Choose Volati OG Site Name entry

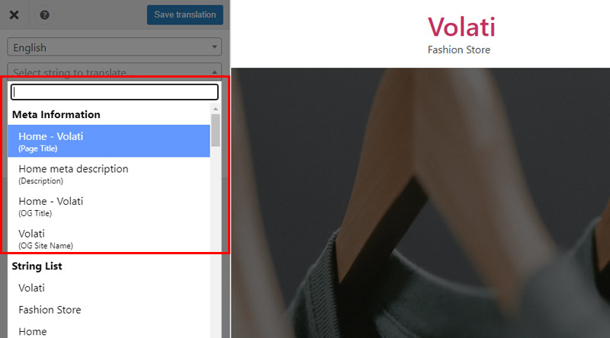(x=108, y=238)
